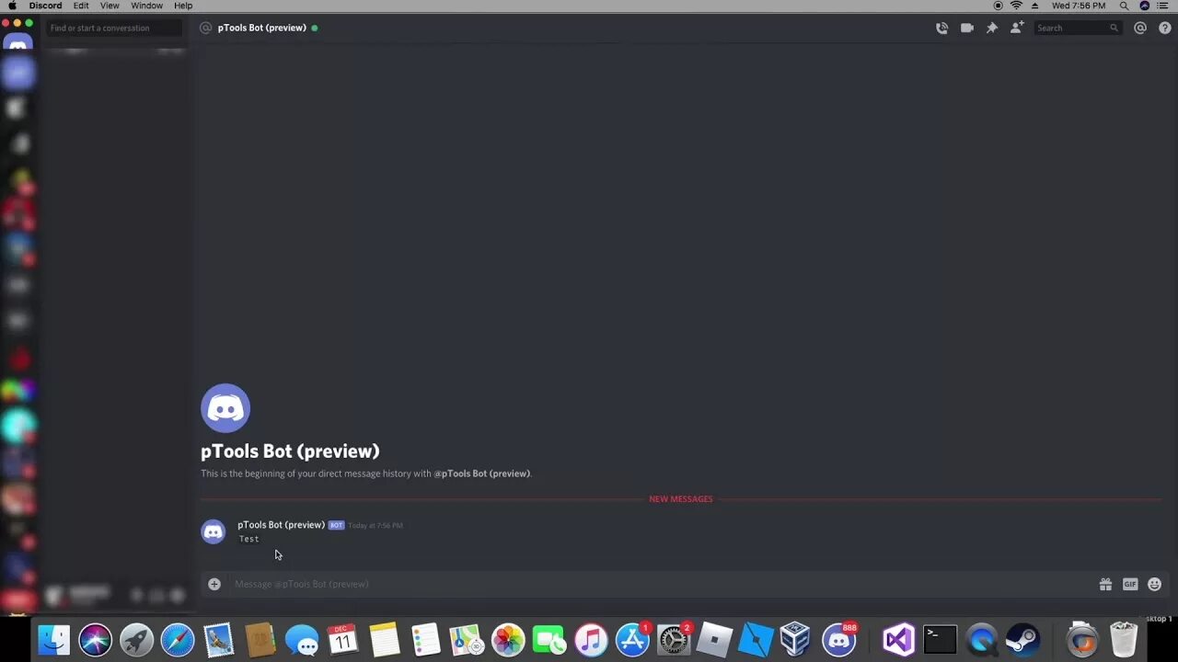Open the View menu
1178x662 pixels.
pyautogui.click(x=110, y=6)
